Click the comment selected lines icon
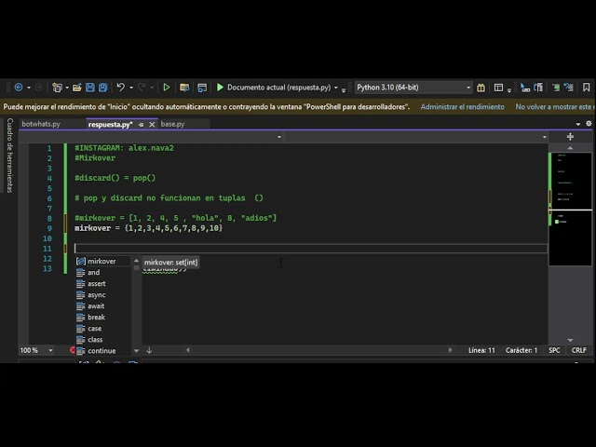The width and height of the screenshot is (596, 447). coord(556,88)
